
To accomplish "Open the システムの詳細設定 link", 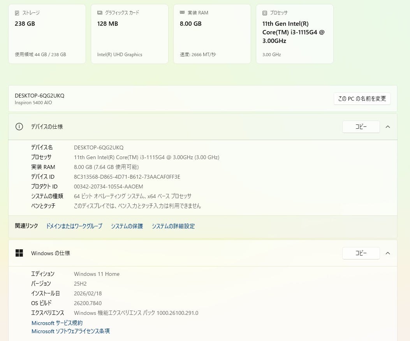I will tap(173, 226).
